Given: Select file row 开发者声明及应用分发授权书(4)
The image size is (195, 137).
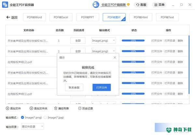Looking at the screenshot, I should tap(28, 83).
